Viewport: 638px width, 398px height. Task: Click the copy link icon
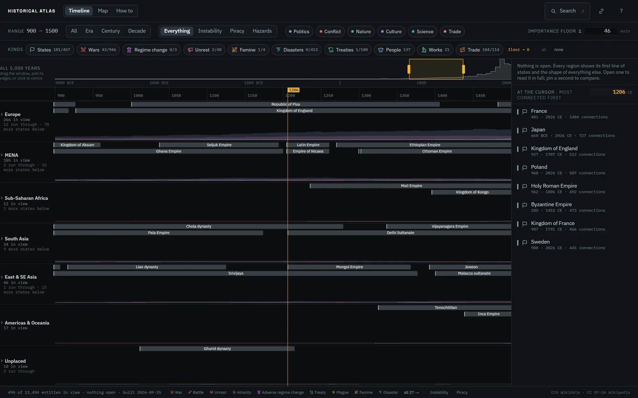[x=601, y=11]
